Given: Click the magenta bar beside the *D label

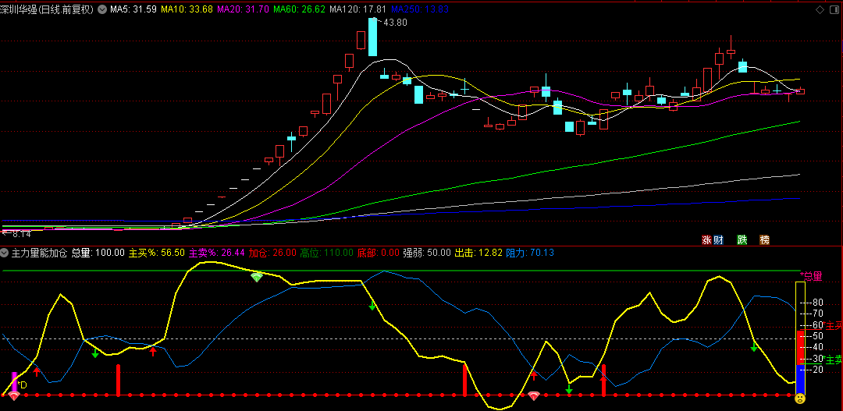Looking at the screenshot, I should (x=15, y=381).
